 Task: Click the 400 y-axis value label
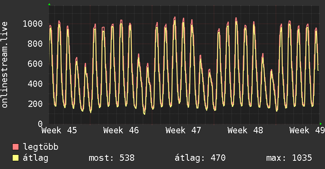35,84
